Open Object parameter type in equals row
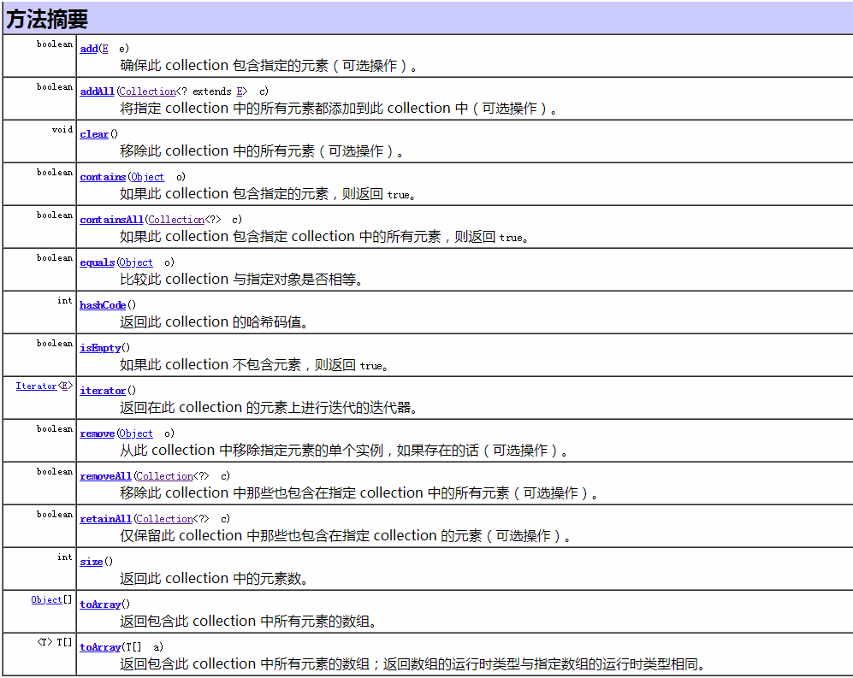The image size is (853, 678). [136, 262]
